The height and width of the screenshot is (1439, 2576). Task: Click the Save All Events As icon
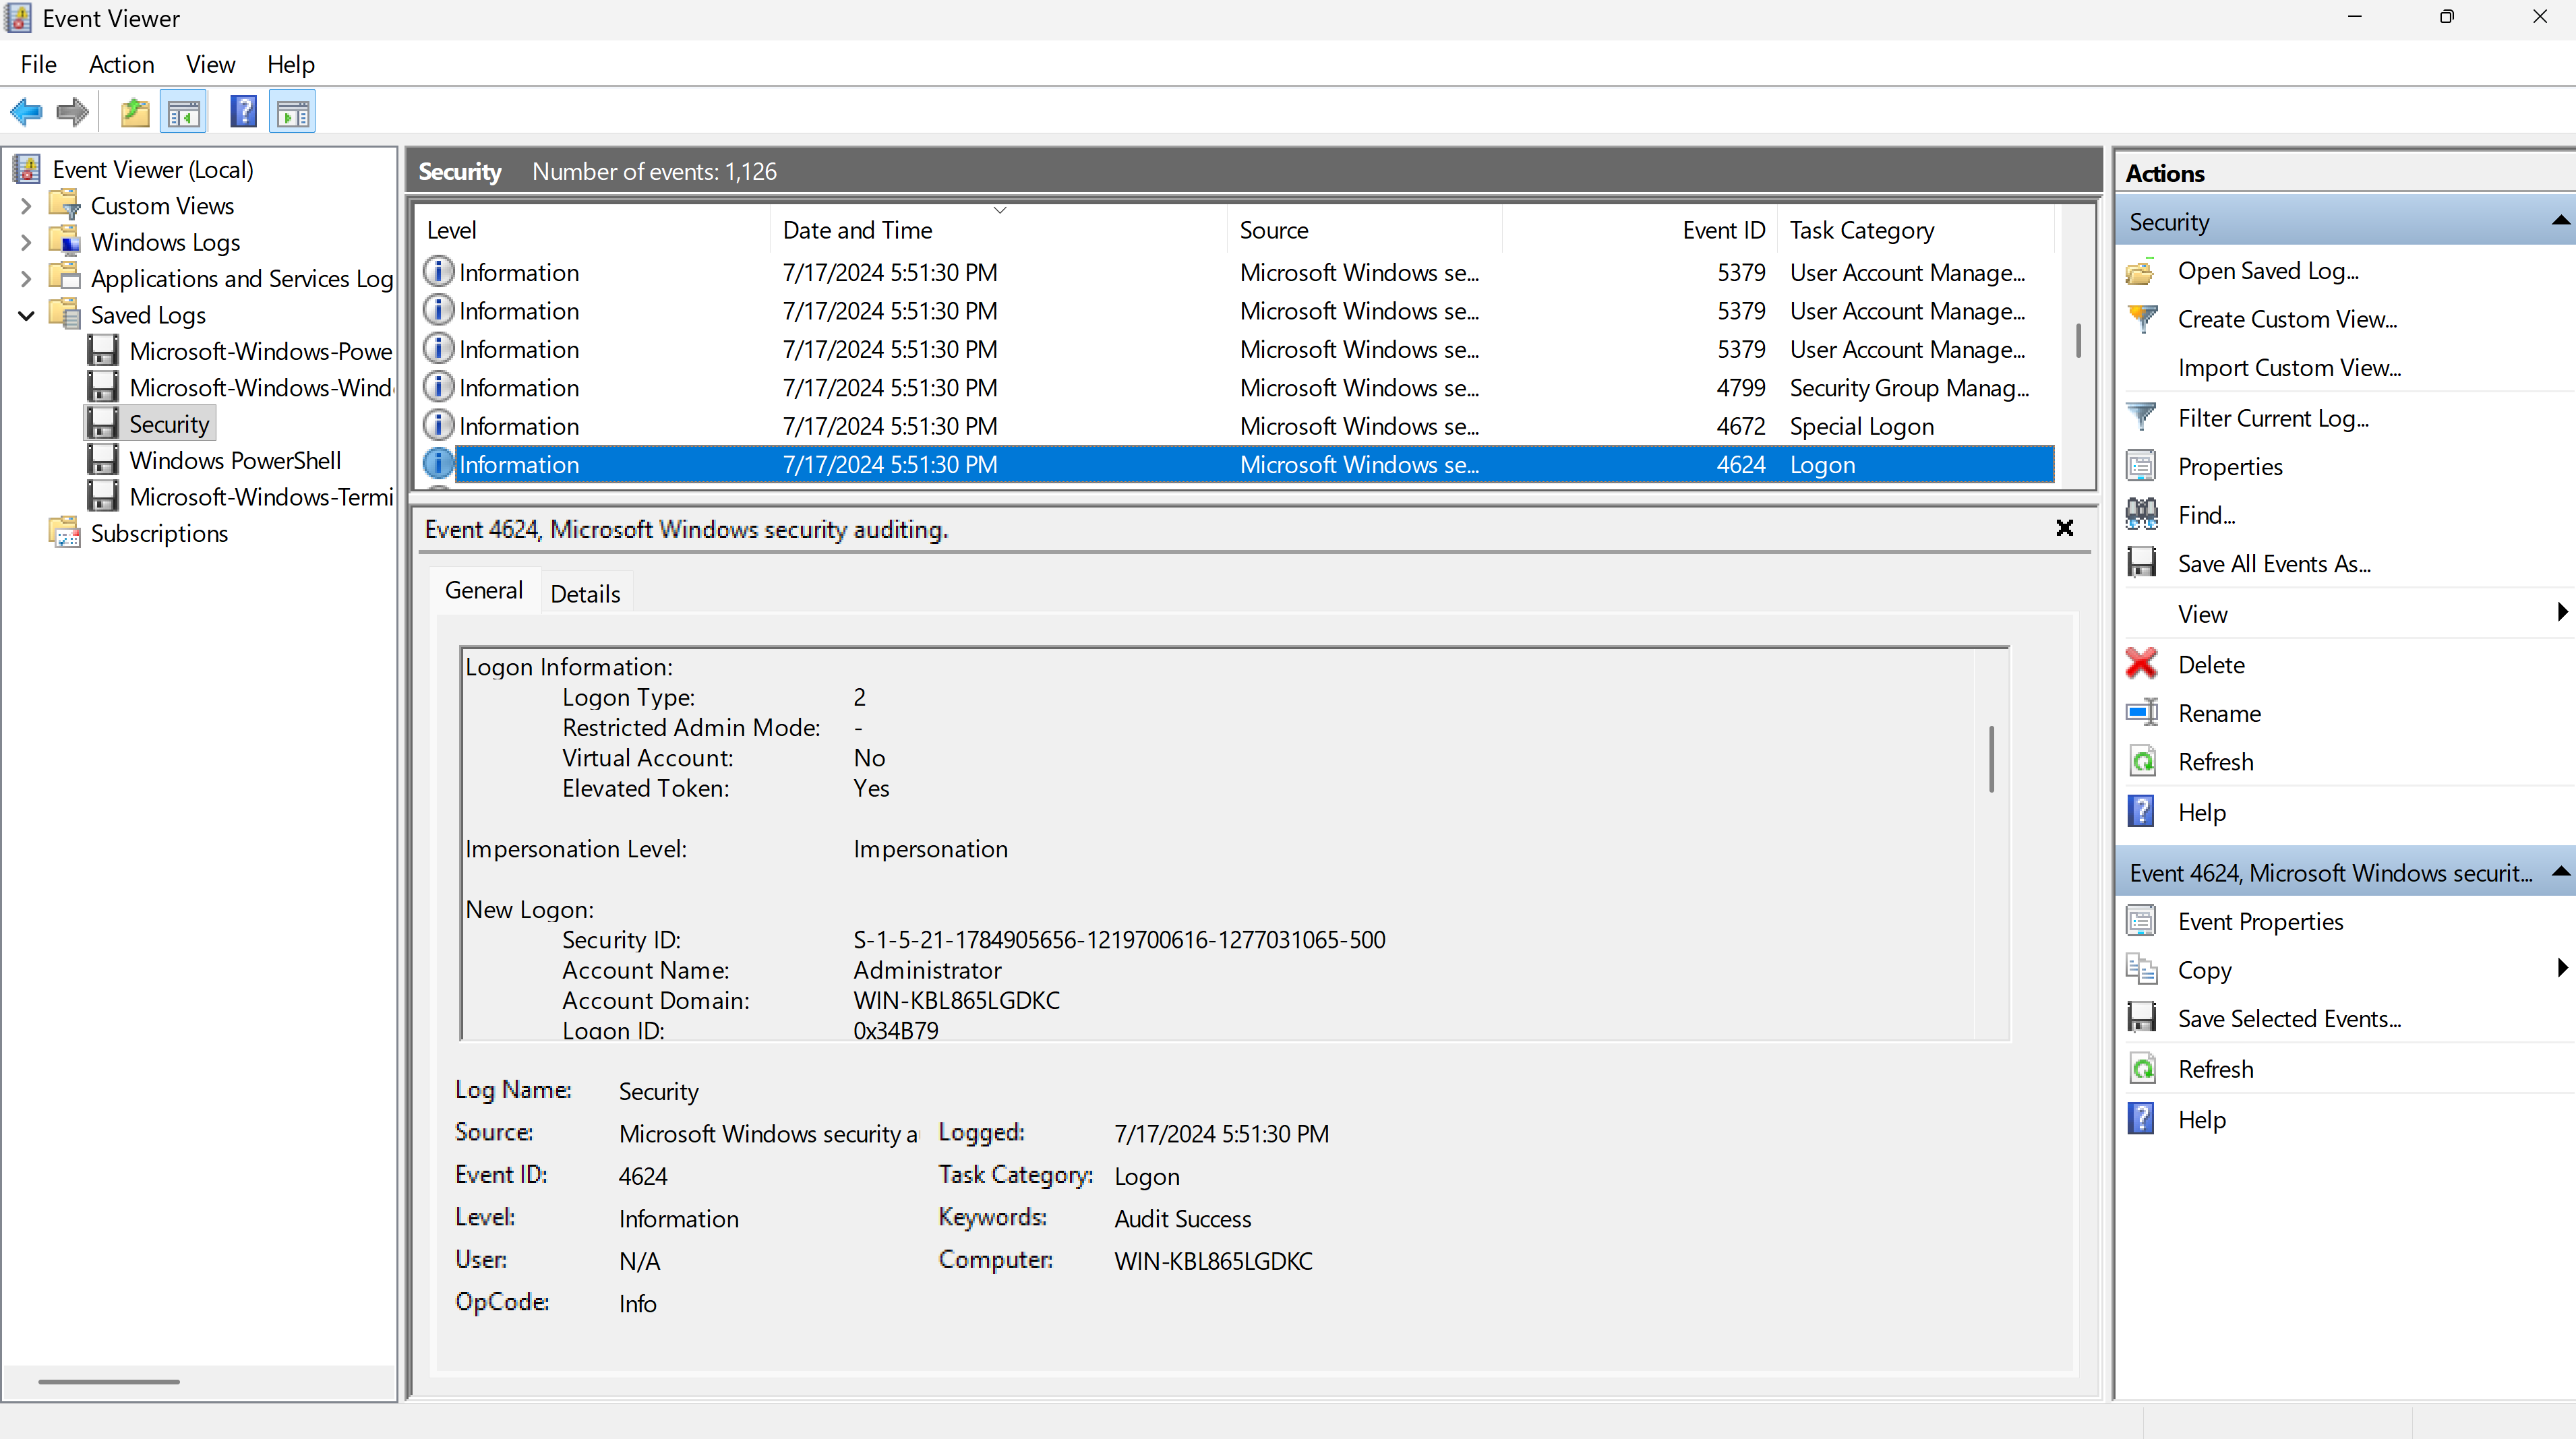2141,563
